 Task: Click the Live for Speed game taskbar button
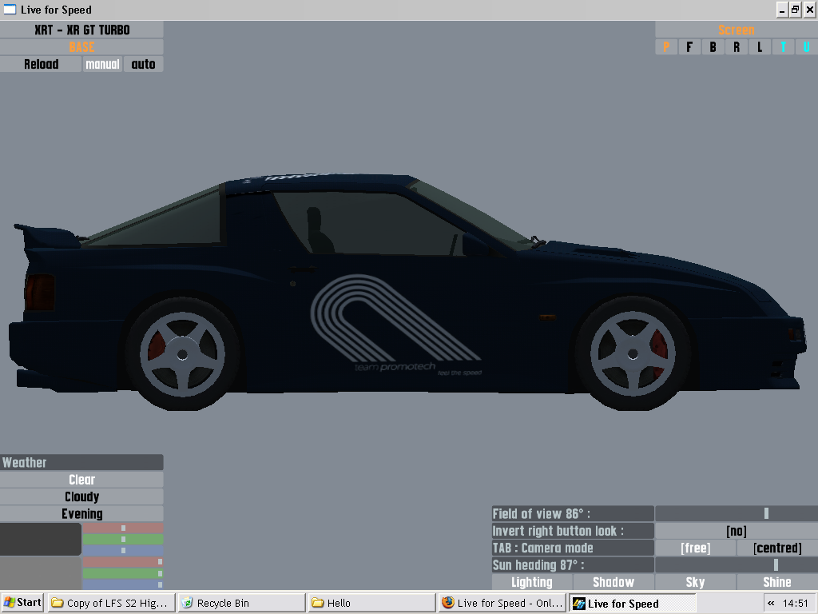click(632, 603)
